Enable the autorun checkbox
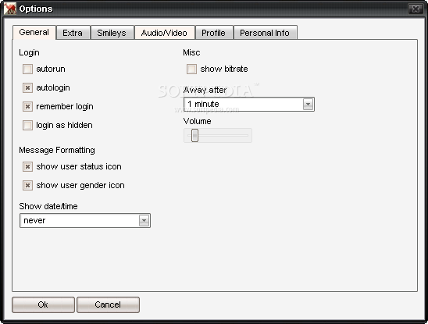The height and width of the screenshot is (324, 428). pos(27,69)
